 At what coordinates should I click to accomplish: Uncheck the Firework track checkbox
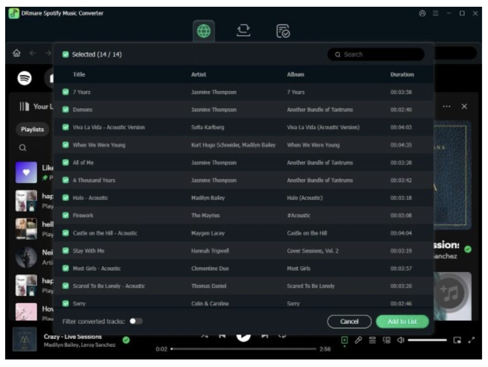click(66, 216)
